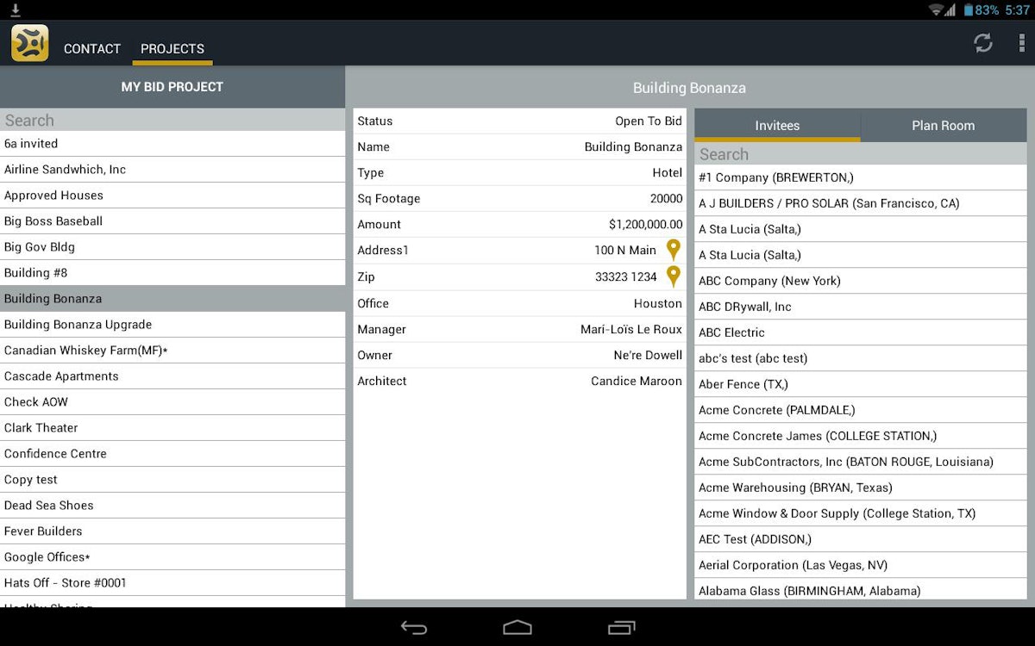The width and height of the screenshot is (1035, 646).
Task: Tap the Android Back navigation button
Action: (x=414, y=628)
